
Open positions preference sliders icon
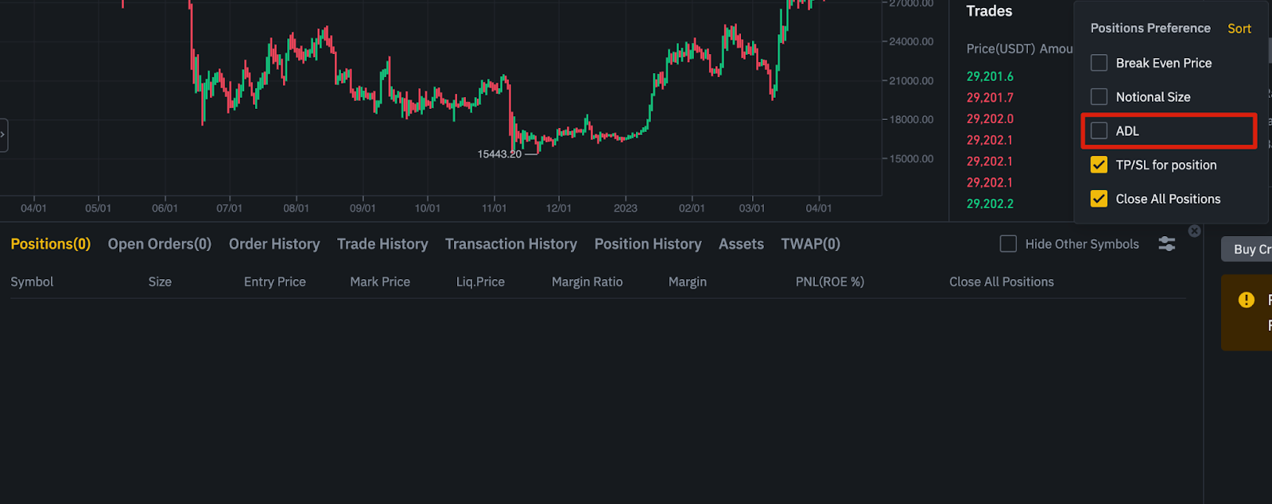pyautogui.click(x=1166, y=244)
